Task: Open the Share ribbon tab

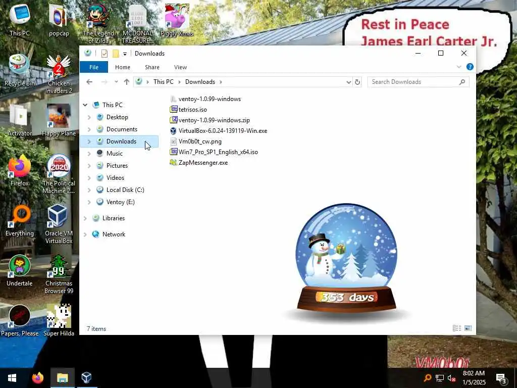Action: pyautogui.click(x=152, y=67)
